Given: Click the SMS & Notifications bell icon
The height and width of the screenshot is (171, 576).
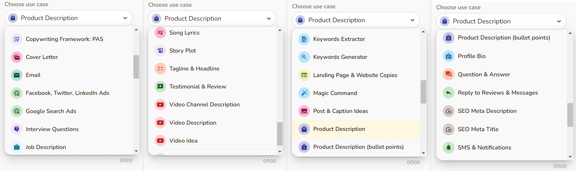Looking at the screenshot, I should 448,148.
